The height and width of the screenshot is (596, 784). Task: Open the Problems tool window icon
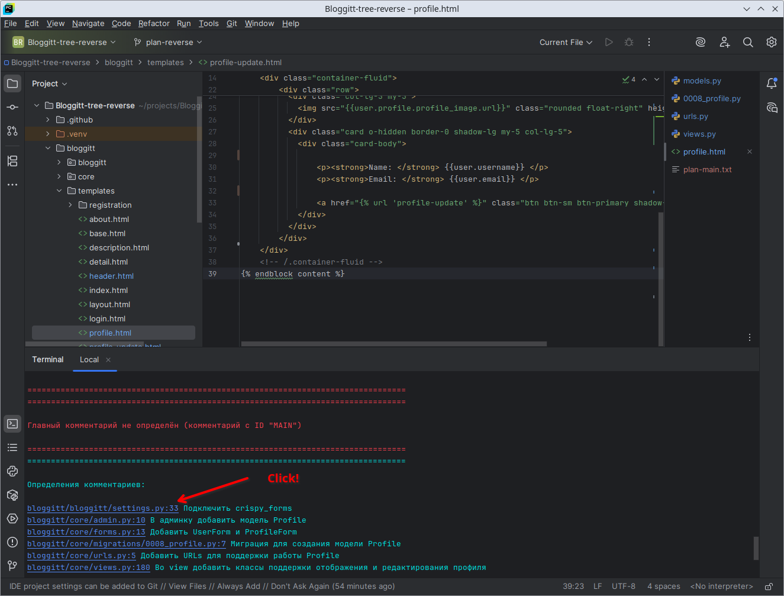tap(12, 542)
